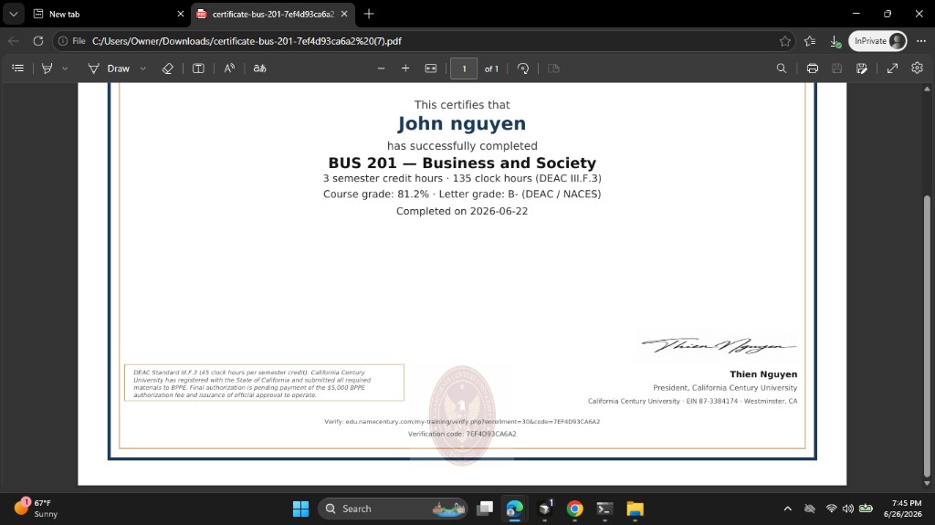
Task: Open Terminal from the taskbar
Action: pyautogui.click(x=604, y=509)
